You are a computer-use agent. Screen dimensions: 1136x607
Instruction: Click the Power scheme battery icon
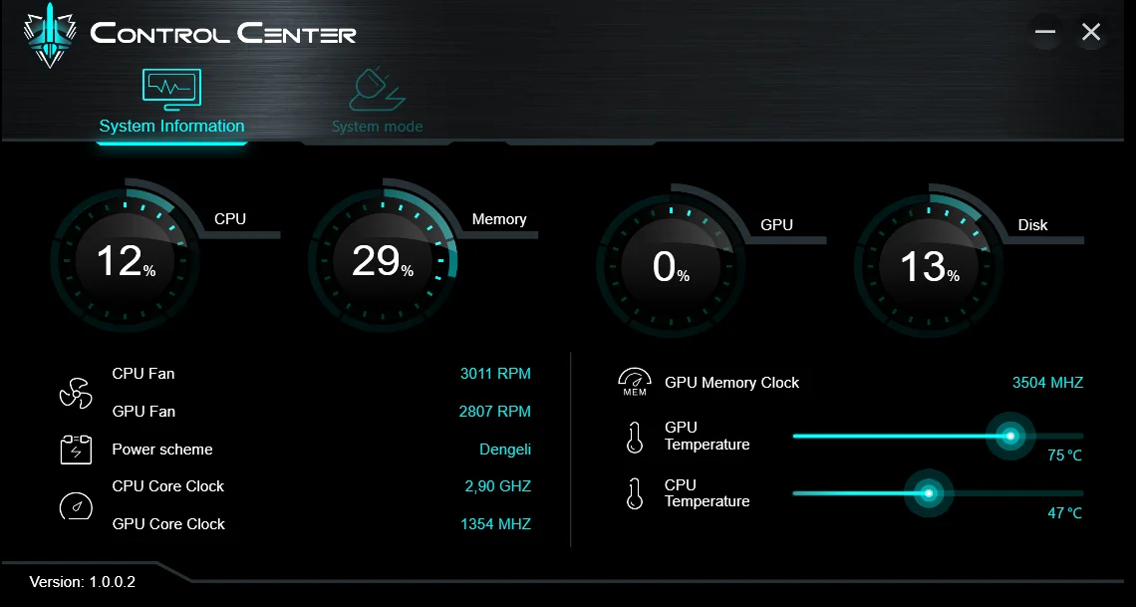click(x=76, y=450)
